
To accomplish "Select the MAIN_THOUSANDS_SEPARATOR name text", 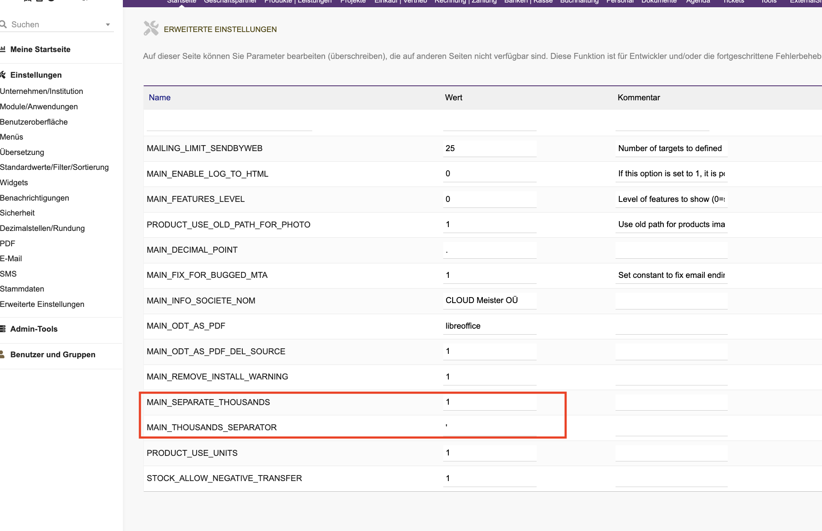I will click(212, 428).
